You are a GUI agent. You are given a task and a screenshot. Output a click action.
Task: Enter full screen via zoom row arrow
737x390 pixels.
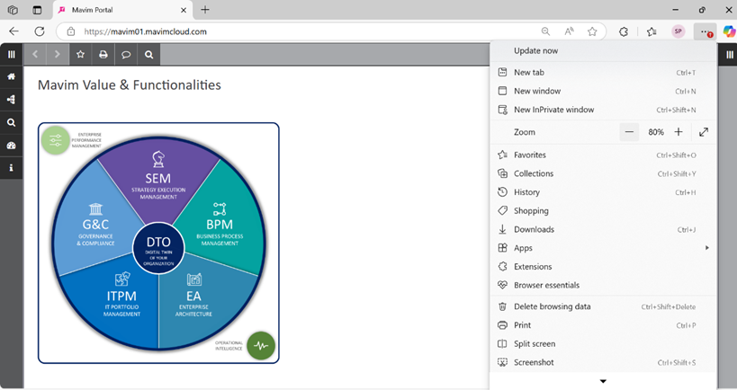click(704, 132)
